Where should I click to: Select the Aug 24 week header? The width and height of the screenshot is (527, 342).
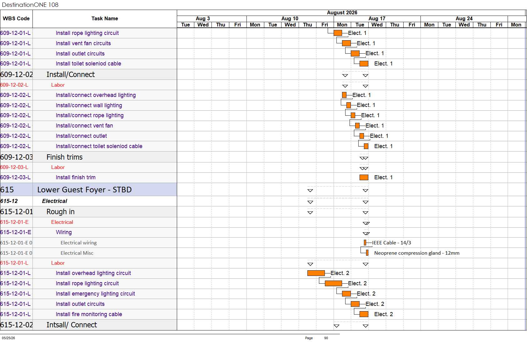(464, 19)
